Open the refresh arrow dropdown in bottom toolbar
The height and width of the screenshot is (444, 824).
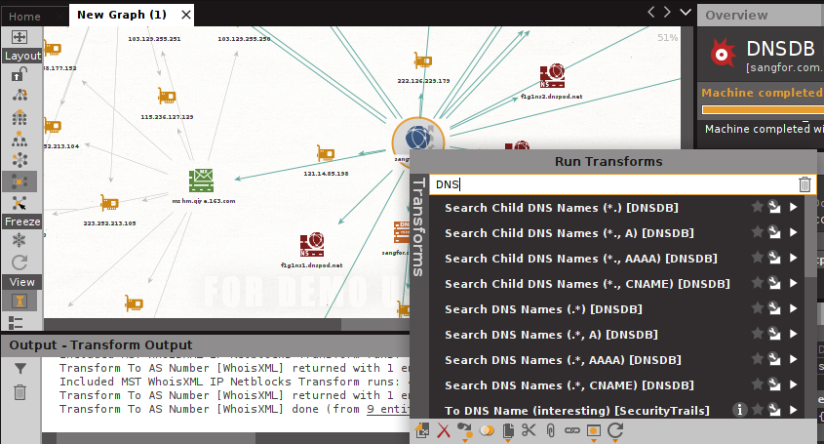[615, 431]
